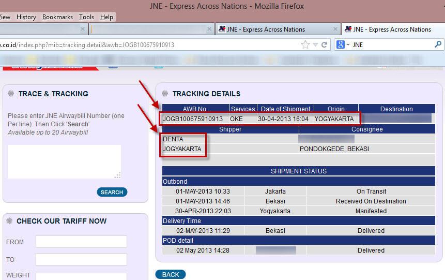Click the Manifested status cell

tap(371, 211)
